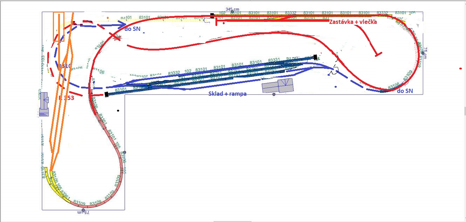Click the track label 83331 above blue tracks

[x=274, y=60]
